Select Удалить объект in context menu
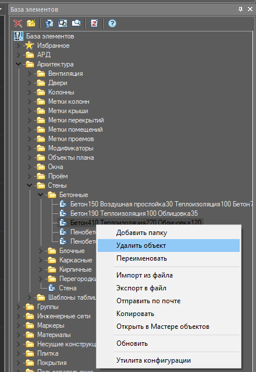The width and height of the screenshot is (256, 372). coord(169,245)
